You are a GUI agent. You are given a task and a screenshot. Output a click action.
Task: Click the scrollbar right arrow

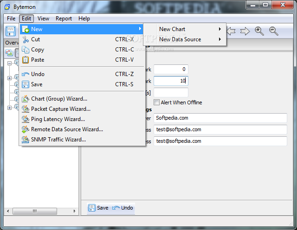tap(74, 211)
